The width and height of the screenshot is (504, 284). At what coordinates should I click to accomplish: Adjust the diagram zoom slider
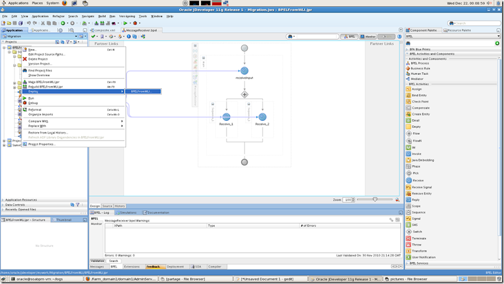coord(375,200)
